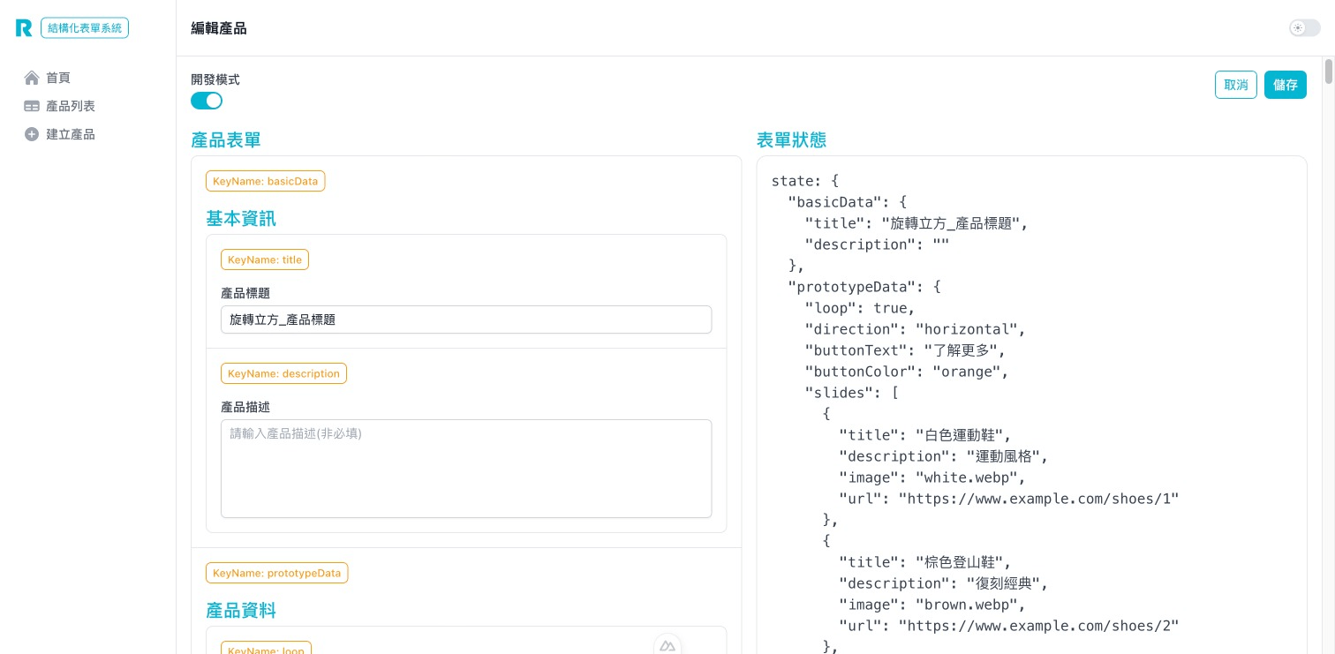Open the Nuxt DevTools floating icon
Screen dimensions: 1335x654
[667, 646]
